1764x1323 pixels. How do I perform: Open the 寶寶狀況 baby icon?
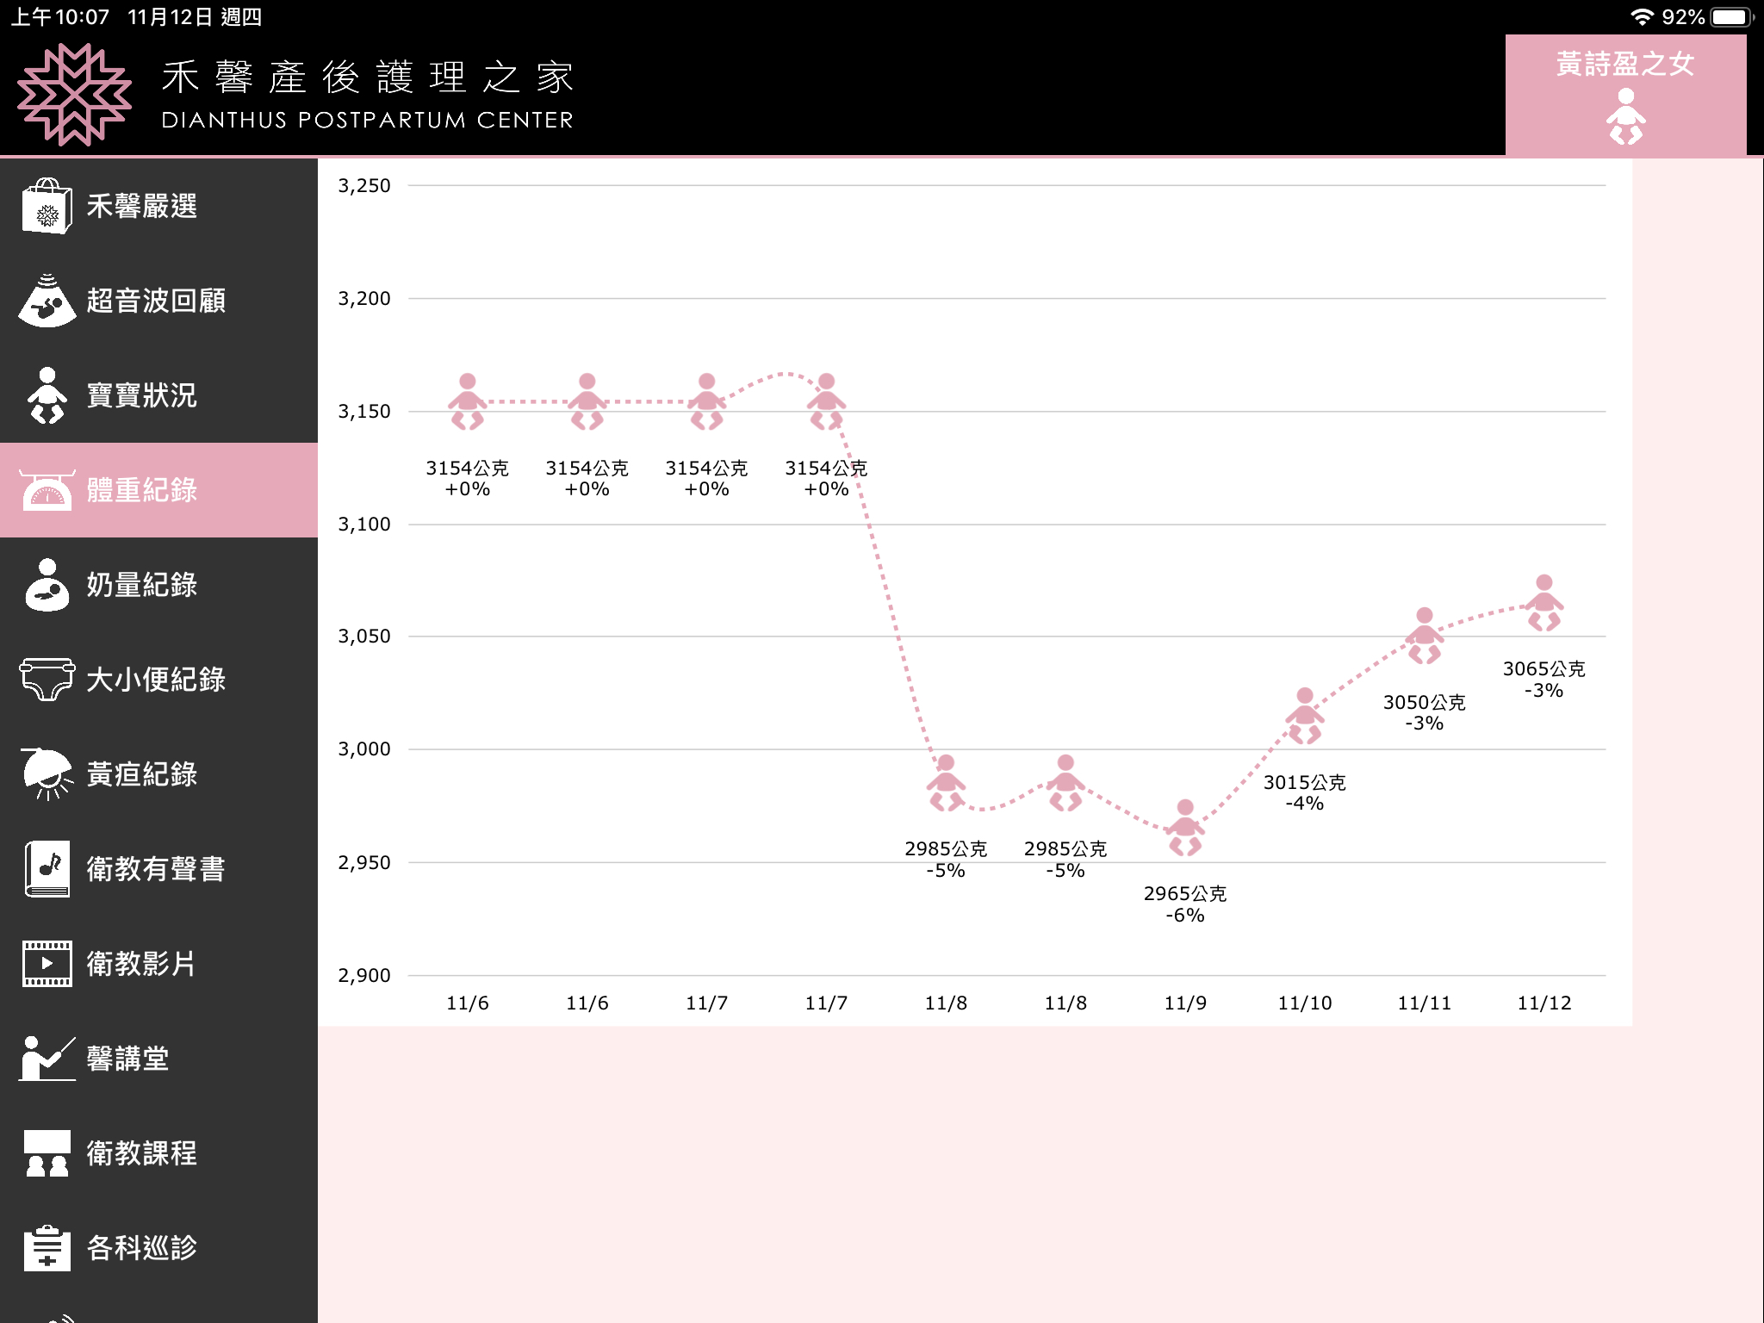coord(47,395)
